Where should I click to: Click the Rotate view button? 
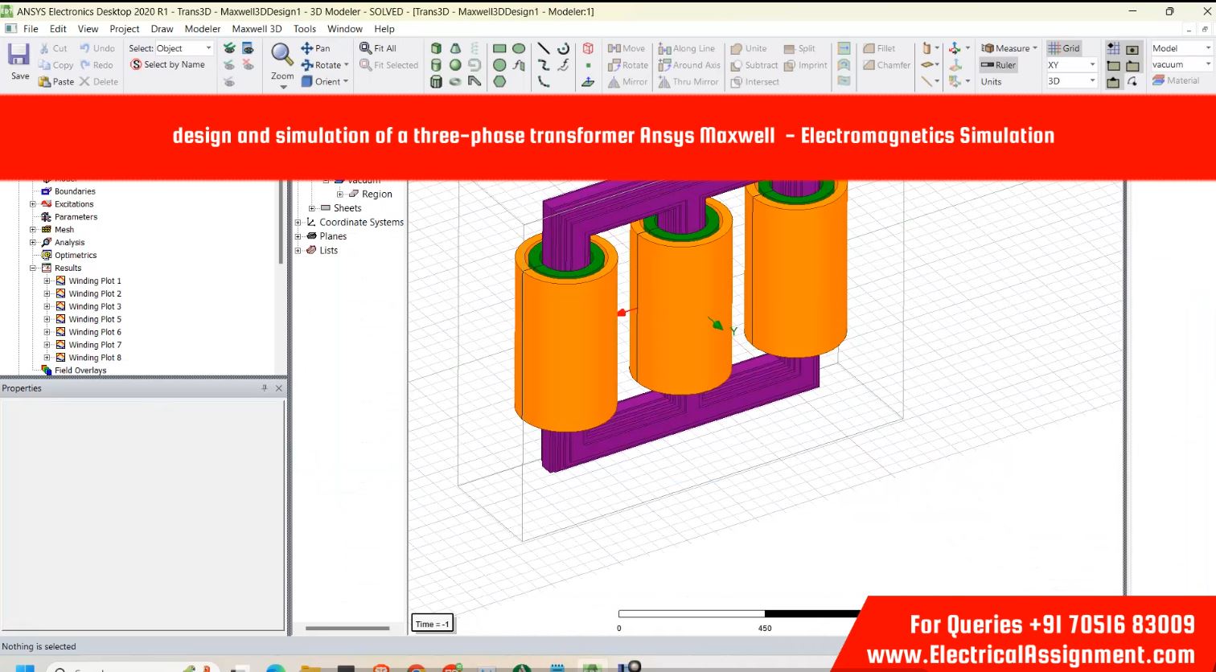[325, 65]
